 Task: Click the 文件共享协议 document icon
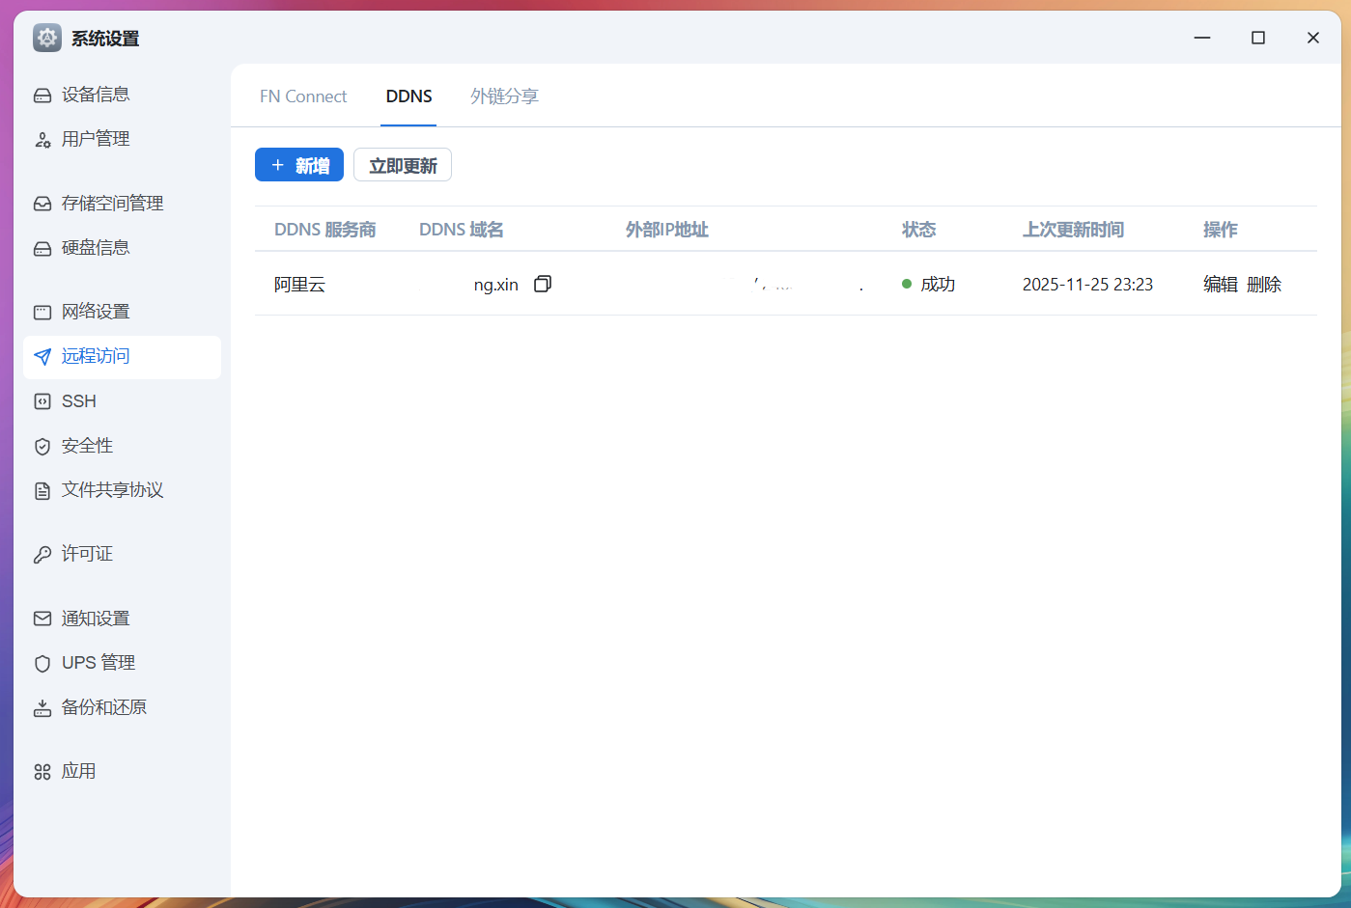42,490
